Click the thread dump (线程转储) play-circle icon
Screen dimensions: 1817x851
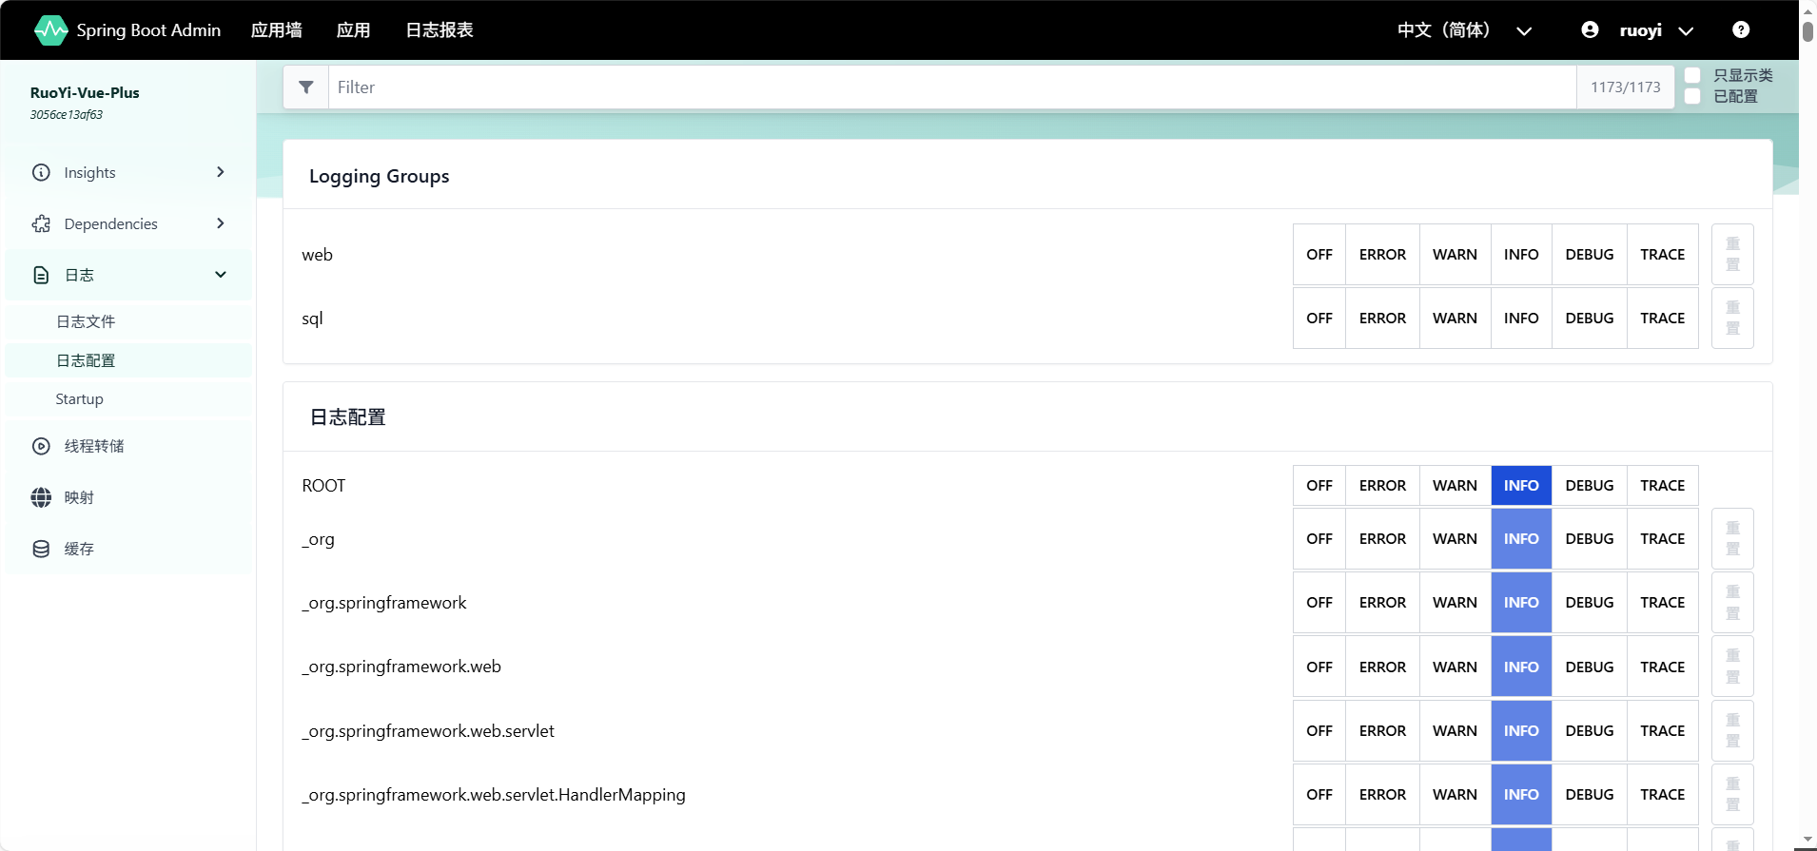point(41,447)
